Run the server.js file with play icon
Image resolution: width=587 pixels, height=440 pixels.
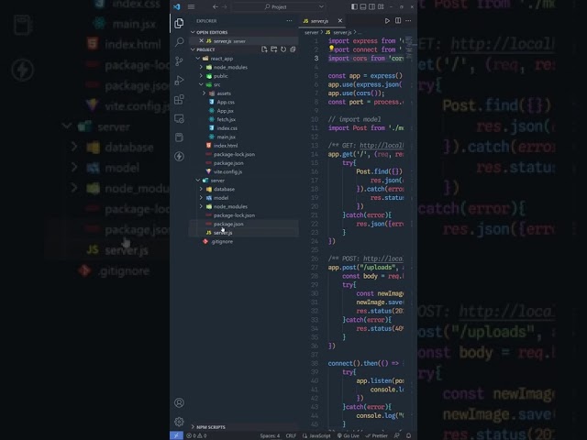pos(387,20)
